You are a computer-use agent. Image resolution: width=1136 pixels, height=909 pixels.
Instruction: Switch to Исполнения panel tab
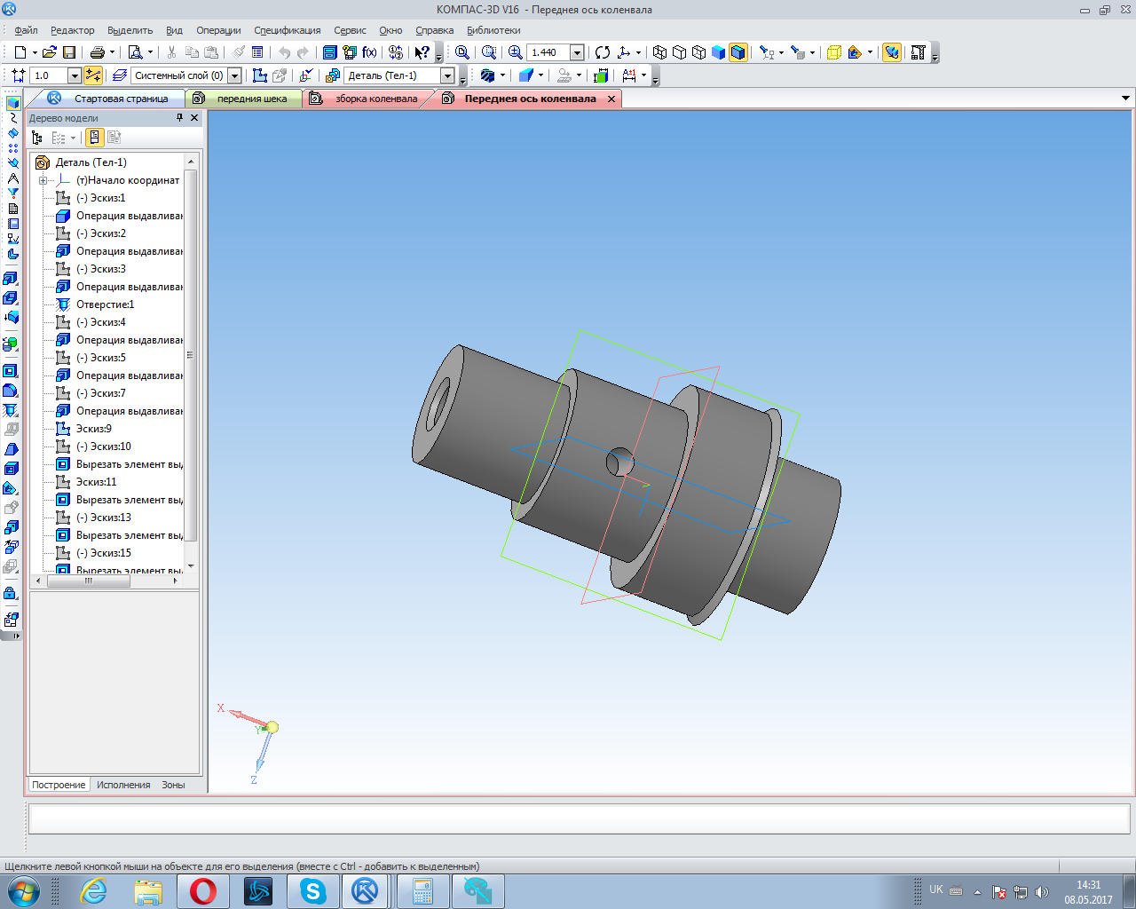point(123,785)
